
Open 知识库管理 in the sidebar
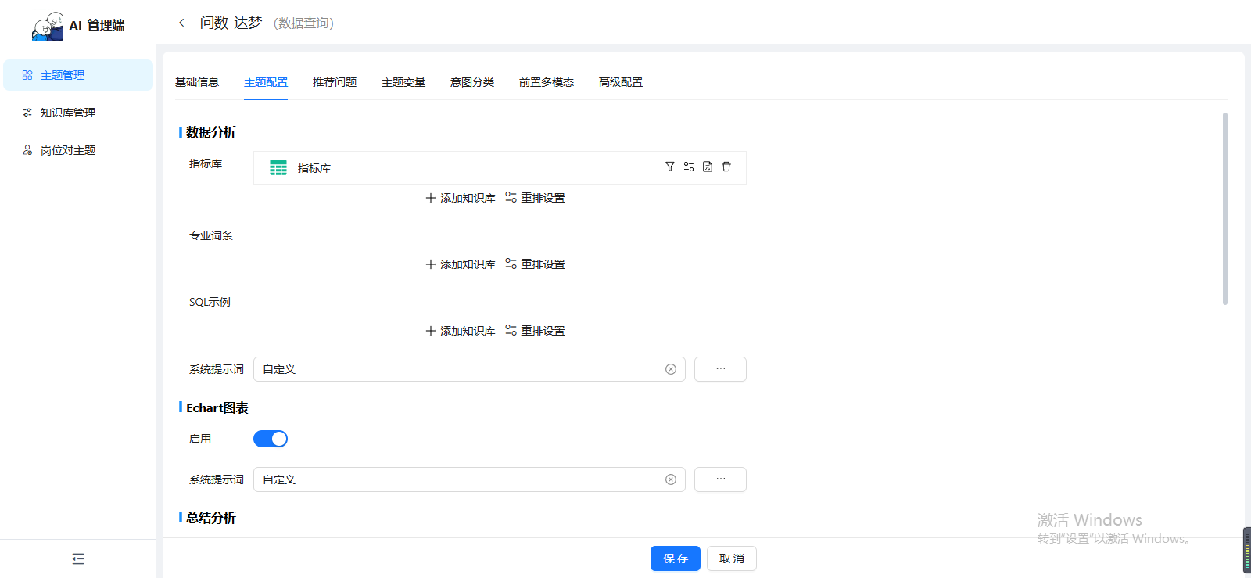point(68,113)
